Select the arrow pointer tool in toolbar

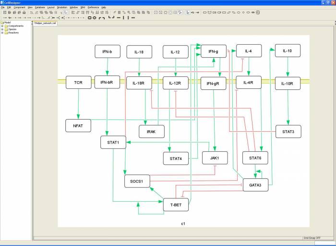[x=188, y=12]
